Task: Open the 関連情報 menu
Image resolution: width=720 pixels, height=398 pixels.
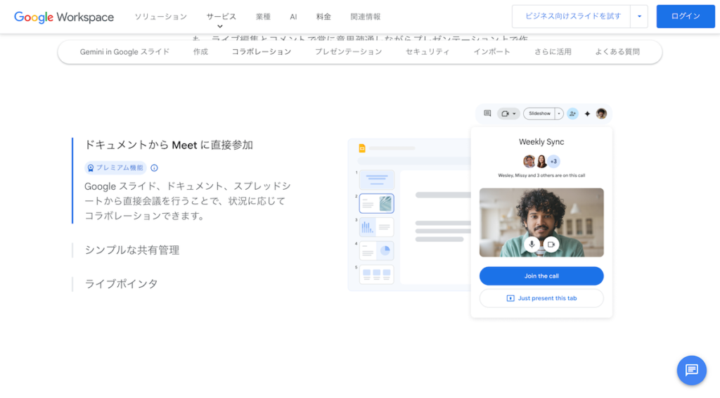Action: (366, 17)
